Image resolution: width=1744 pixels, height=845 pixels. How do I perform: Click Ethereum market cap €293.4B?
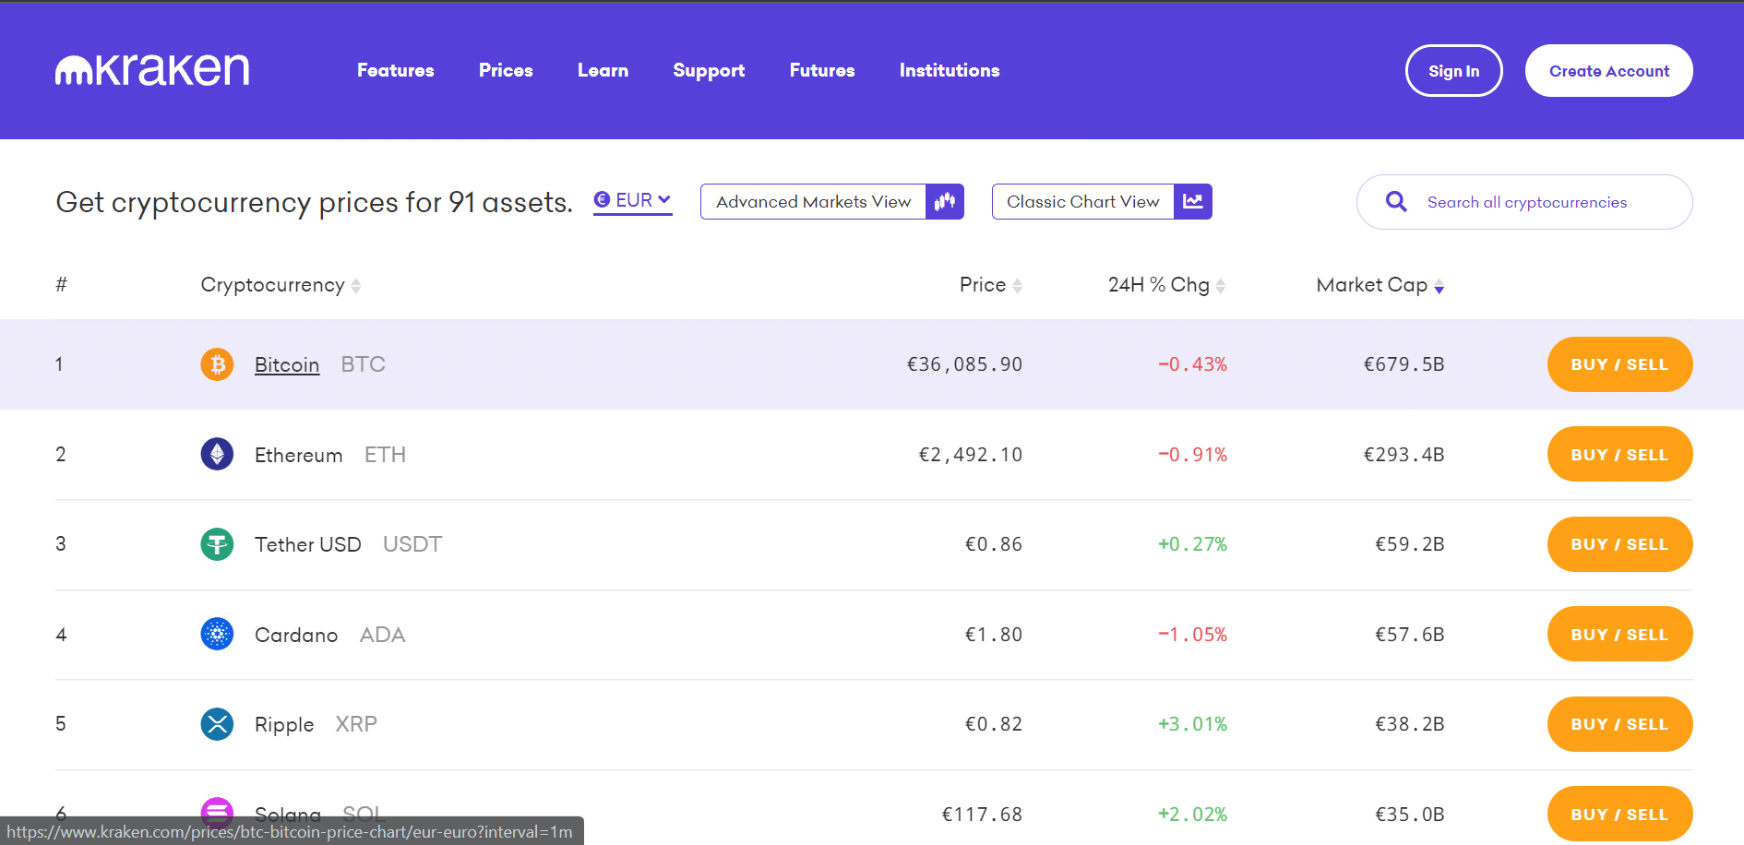(x=1404, y=455)
